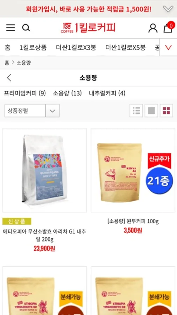
Task: Switch to single large image view
Action: [152, 111]
